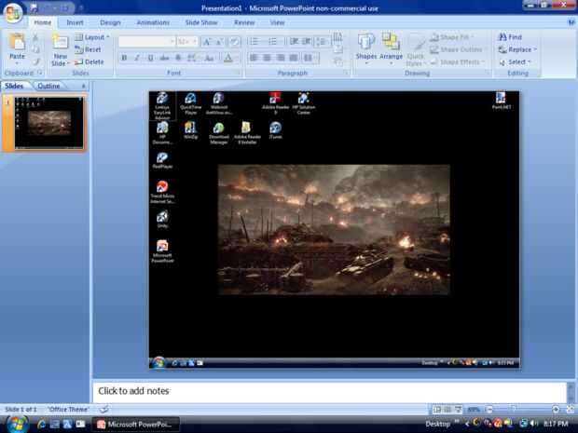
Task: Open the Windows Start menu
Action: [x=17, y=424]
